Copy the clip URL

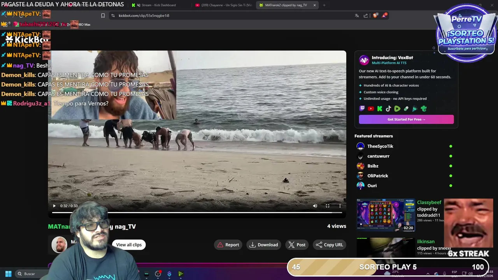(x=330, y=245)
